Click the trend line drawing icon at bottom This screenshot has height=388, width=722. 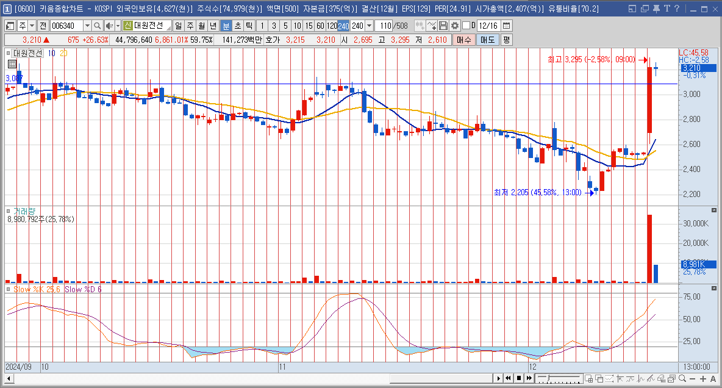coord(651,378)
